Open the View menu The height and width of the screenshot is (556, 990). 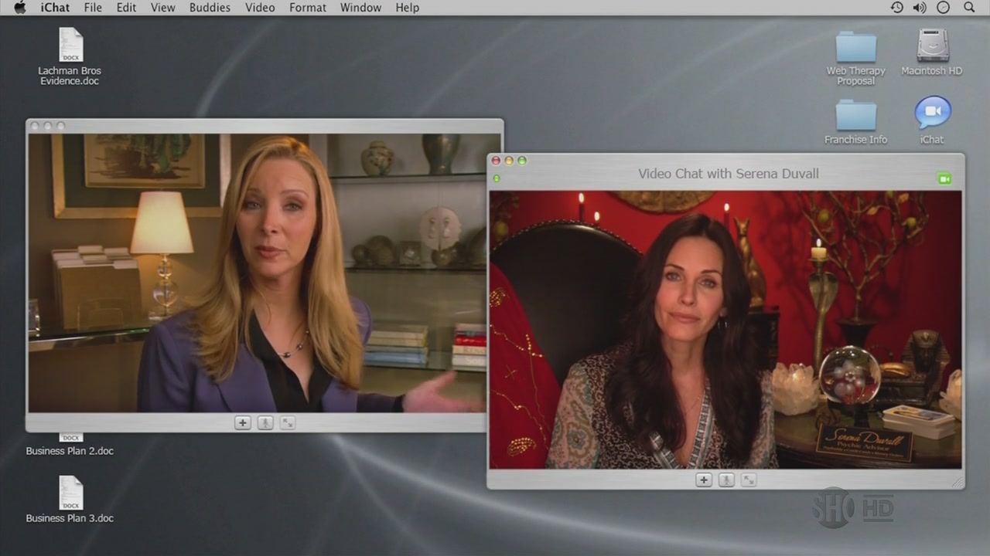(x=162, y=8)
